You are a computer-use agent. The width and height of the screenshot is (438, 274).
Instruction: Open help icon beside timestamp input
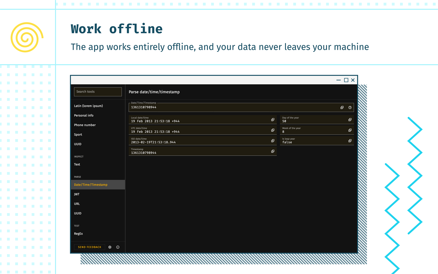click(x=350, y=108)
